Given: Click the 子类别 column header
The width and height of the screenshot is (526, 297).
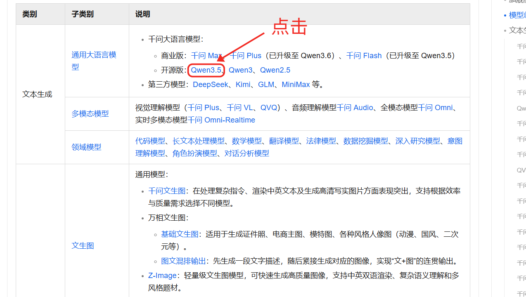Looking at the screenshot, I should click(x=83, y=14).
